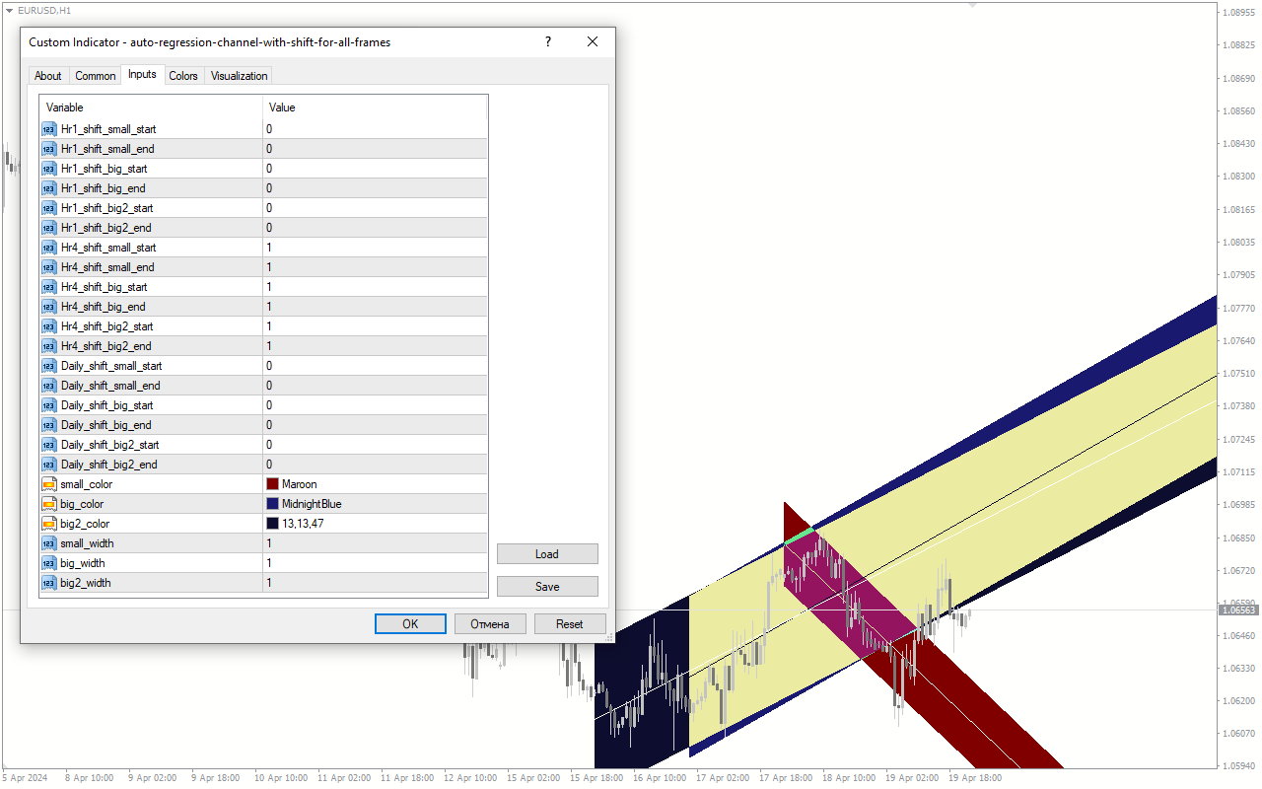Select the big2_width value cell
The width and height of the screenshot is (1262, 789).
click(375, 583)
